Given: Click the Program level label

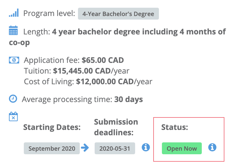Looking at the screenshot, I should pos(49,13).
